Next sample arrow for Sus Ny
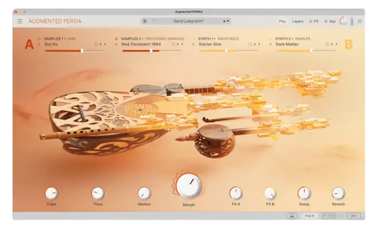 [105, 44]
